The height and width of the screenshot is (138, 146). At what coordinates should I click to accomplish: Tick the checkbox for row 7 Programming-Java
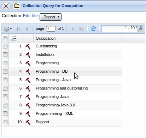(5, 97)
